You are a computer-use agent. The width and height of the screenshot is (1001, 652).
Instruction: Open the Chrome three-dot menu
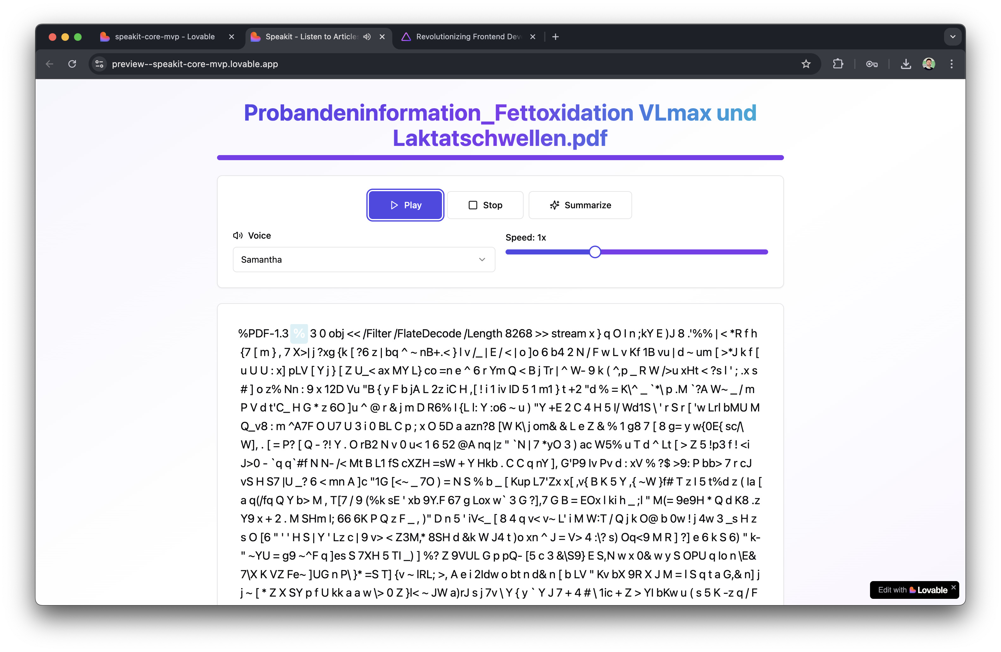[x=951, y=64]
